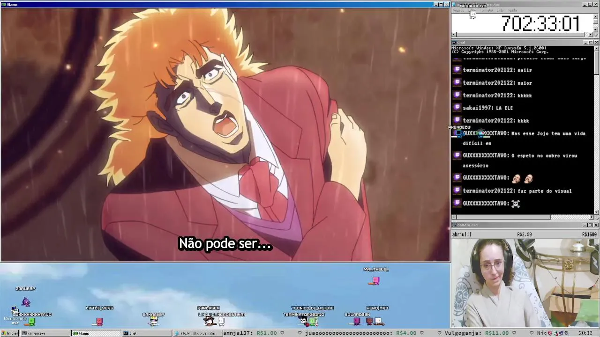The image size is (600, 337).
Task: Click chat horizontal scrollbar thumb
Action: tap(504, 217)
